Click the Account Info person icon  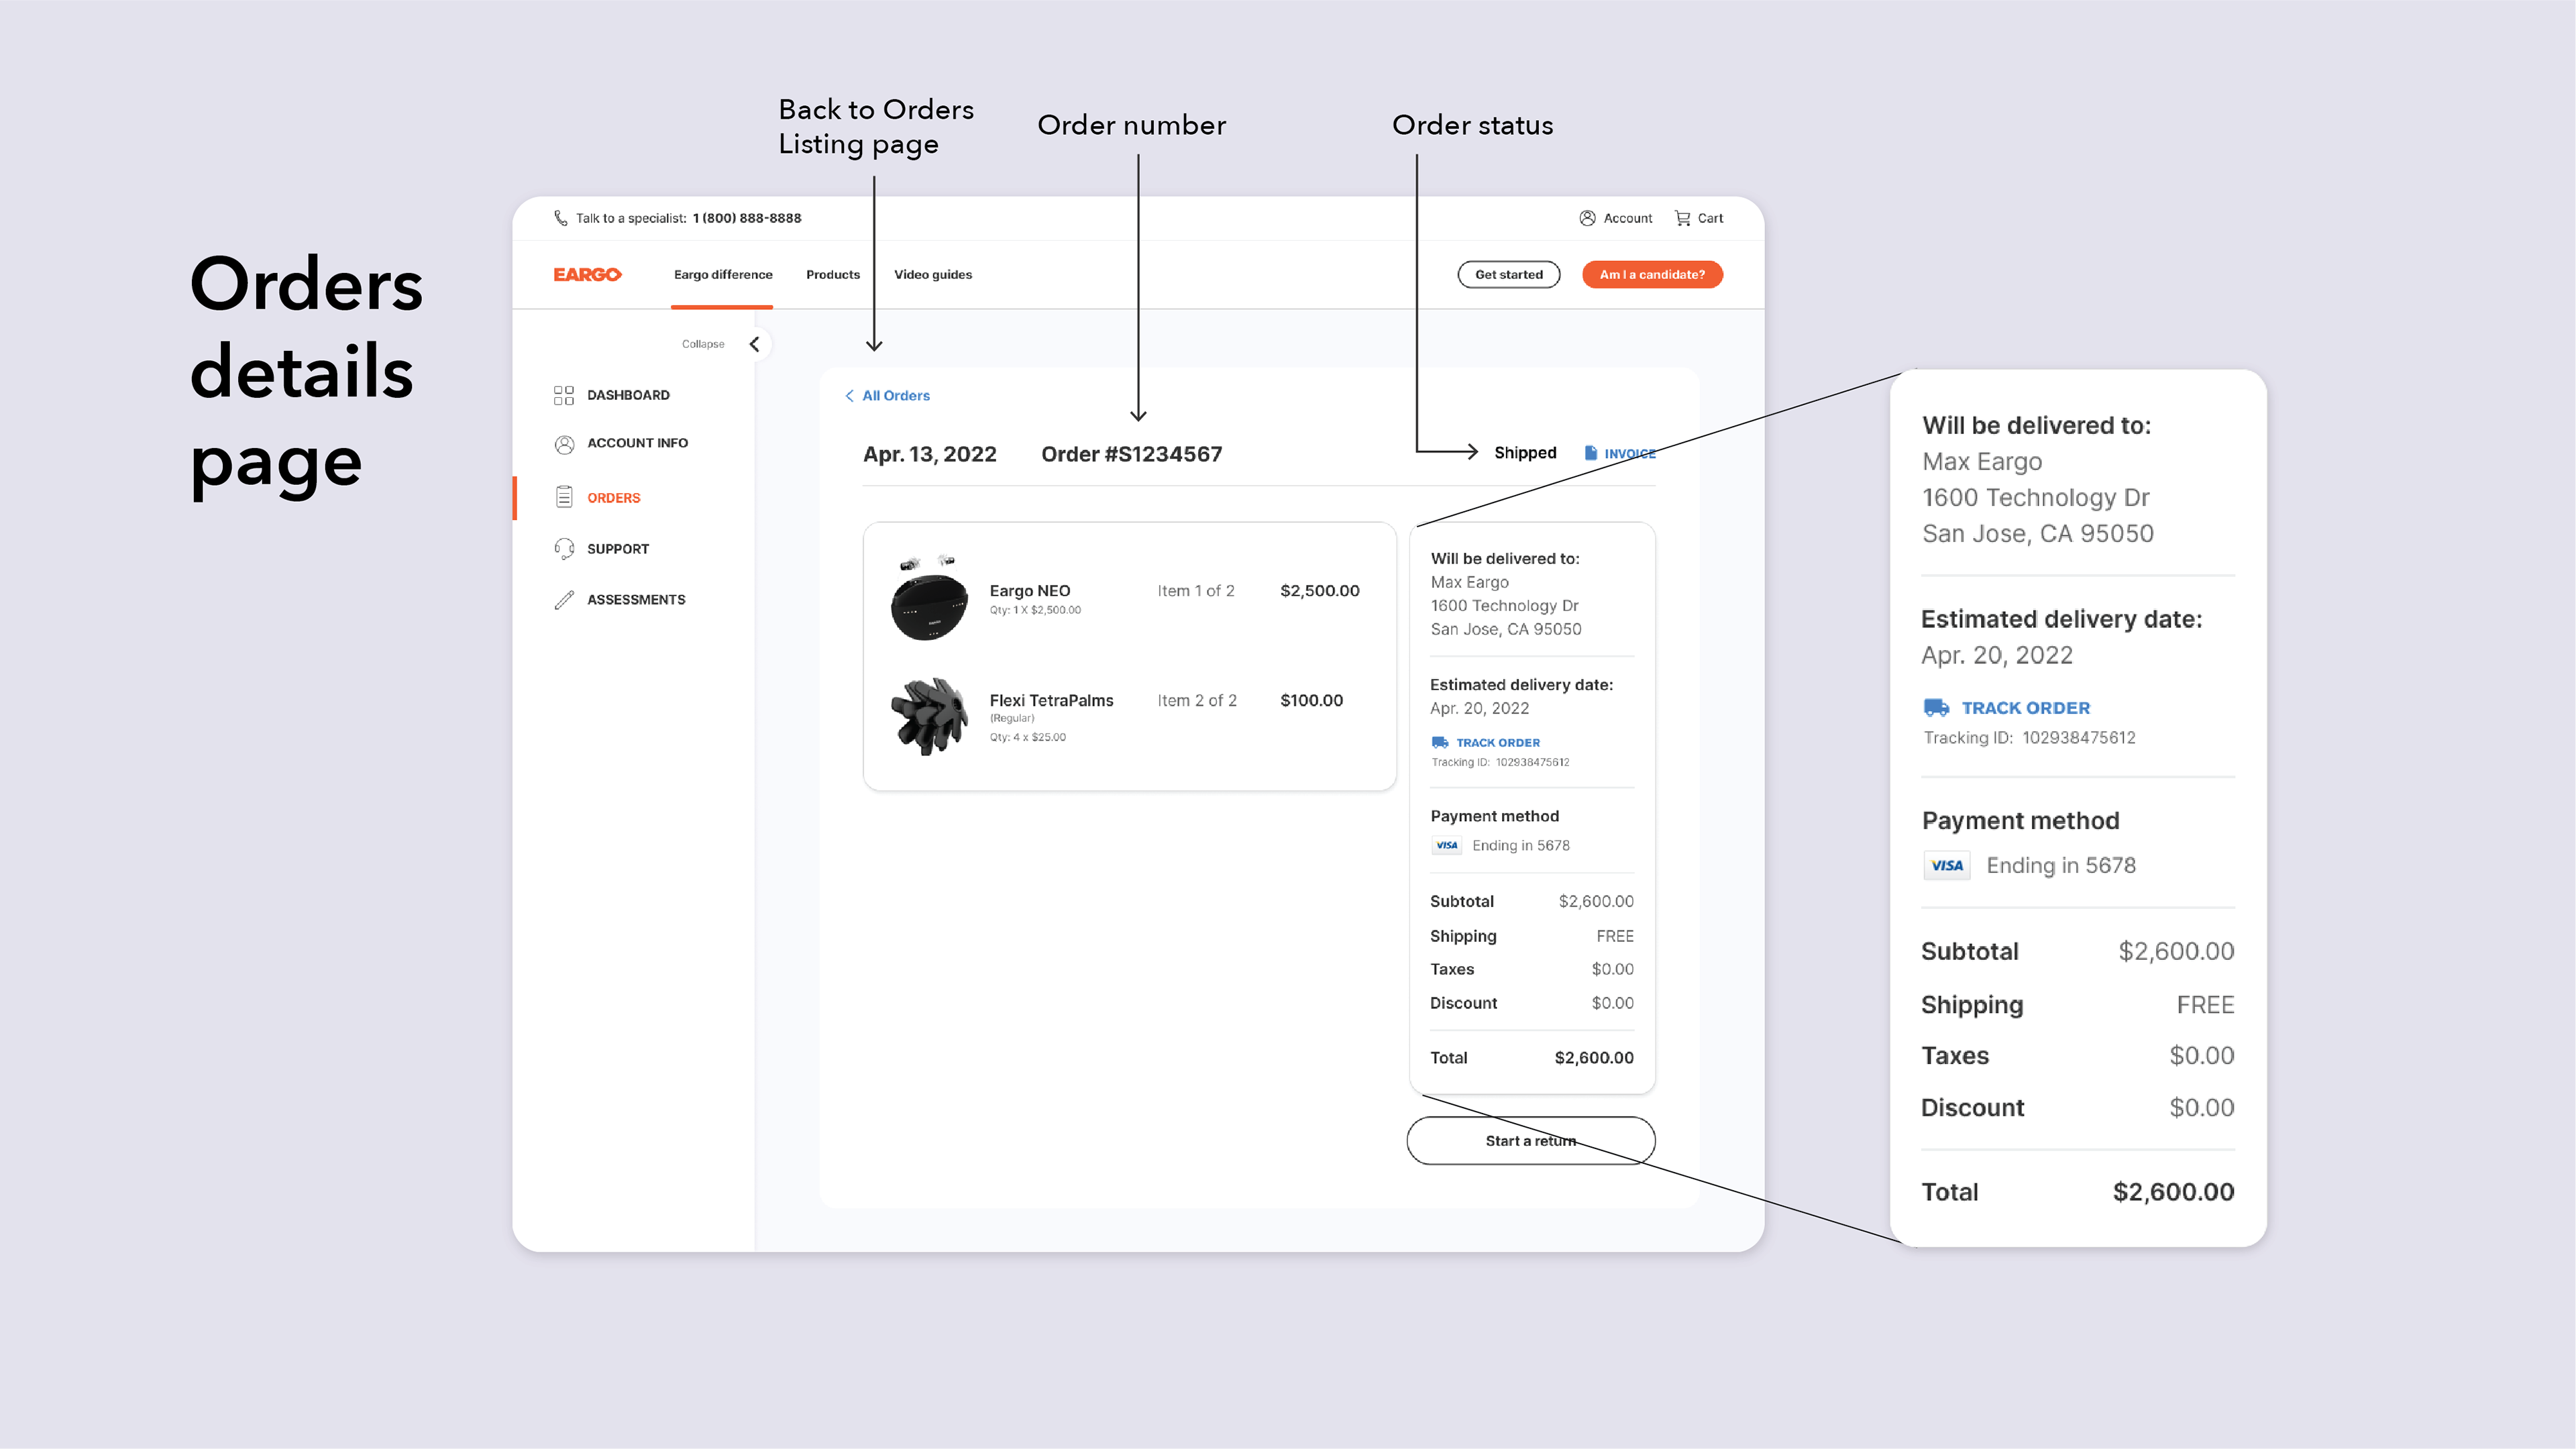coord(564,444)
